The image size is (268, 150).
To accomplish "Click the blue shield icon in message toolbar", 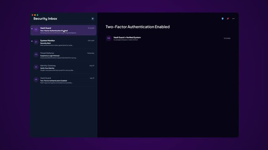I will pos(222,19).
